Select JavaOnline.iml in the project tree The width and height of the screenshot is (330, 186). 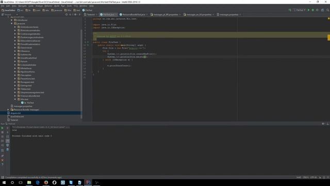pyautogui.click(x=15, y=116)
